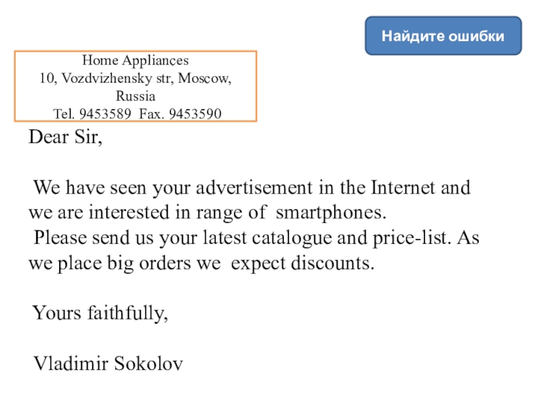Image resolution: width=538 pixels, height=403 pixels.
Task: Click the word smartphones
Action: (x=332, y=214)
